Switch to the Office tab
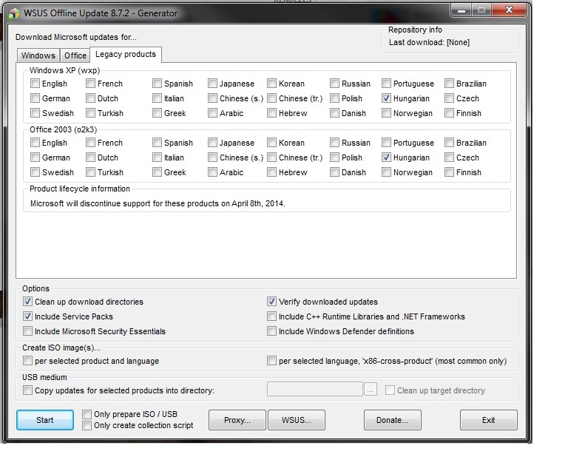This screenshot has height=454, width=568. 75,55
